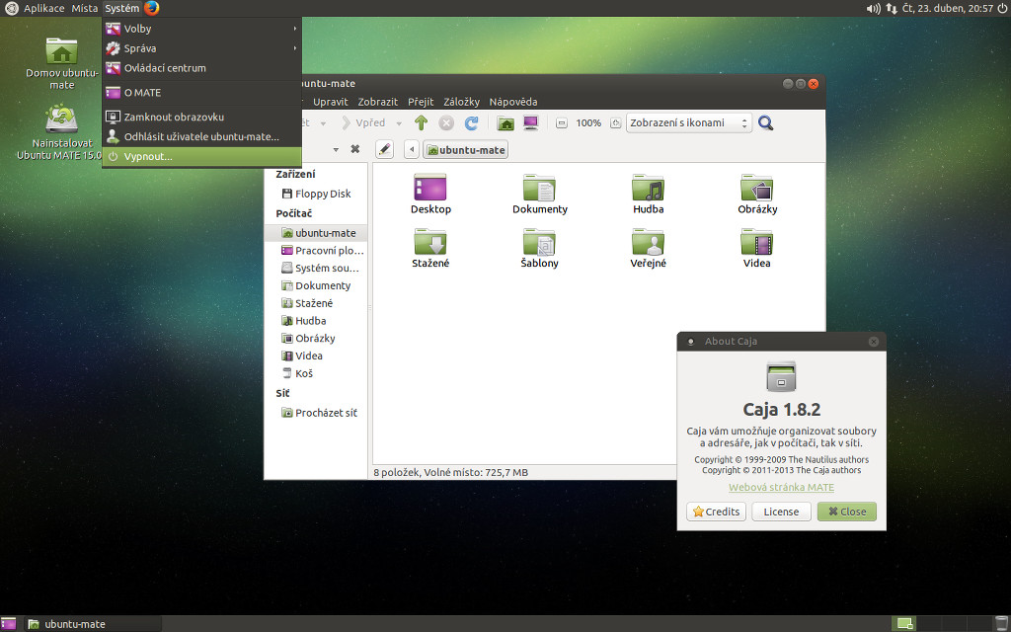Click the stop loading icon
The width and height of the screenshot is (1011, 632).
point(446,122)
